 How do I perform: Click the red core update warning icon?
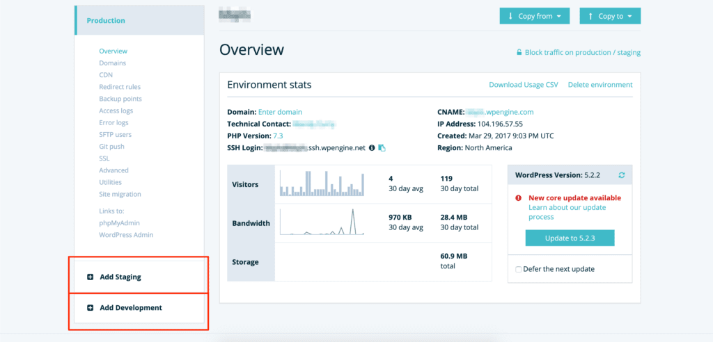[519, 198]
